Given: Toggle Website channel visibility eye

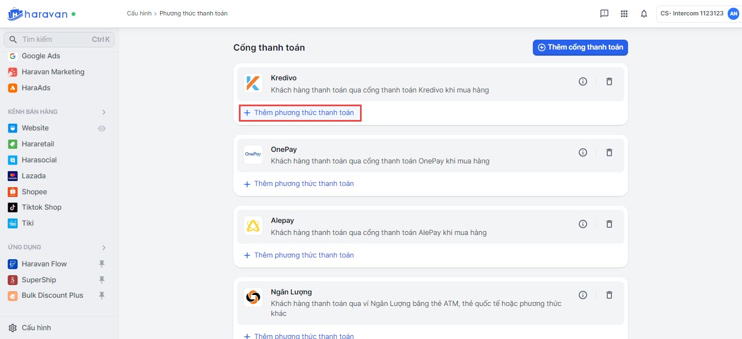Looking at the screenshot, I should click(x=102, y=128).
